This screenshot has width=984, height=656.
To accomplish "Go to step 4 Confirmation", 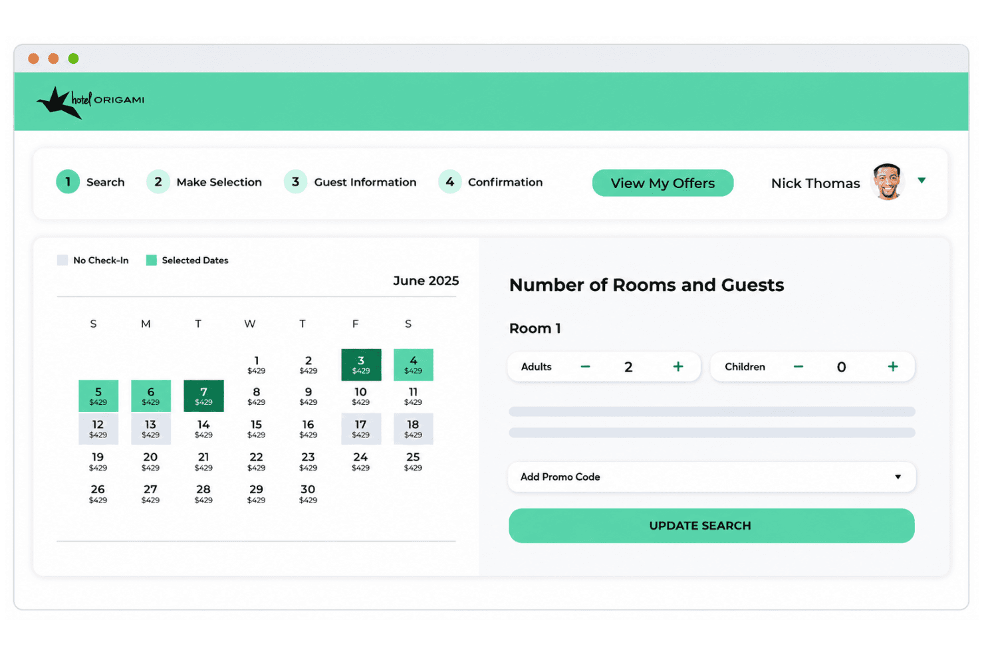I will tap(491, 182).
